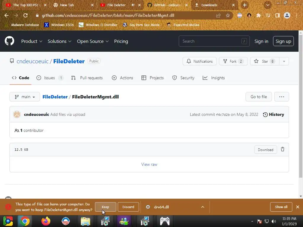Image resolution: width=303 pixels, height=227 pixels.
Task: Launch Firefox from the taskbar
Action: point(46,221)
